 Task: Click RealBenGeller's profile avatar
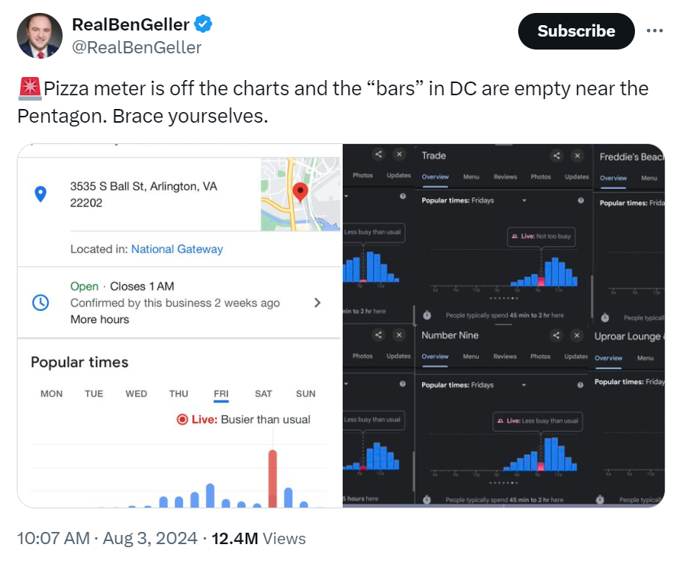(x=39, y=36)
